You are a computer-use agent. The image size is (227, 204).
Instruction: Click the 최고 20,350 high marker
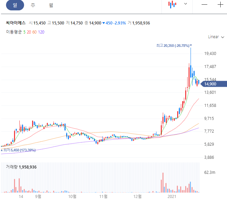point(174,46)
